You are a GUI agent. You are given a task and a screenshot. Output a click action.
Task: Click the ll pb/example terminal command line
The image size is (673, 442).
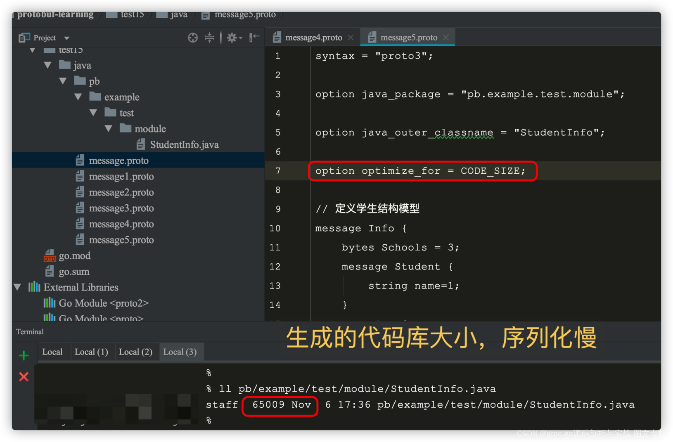(351, 389)
